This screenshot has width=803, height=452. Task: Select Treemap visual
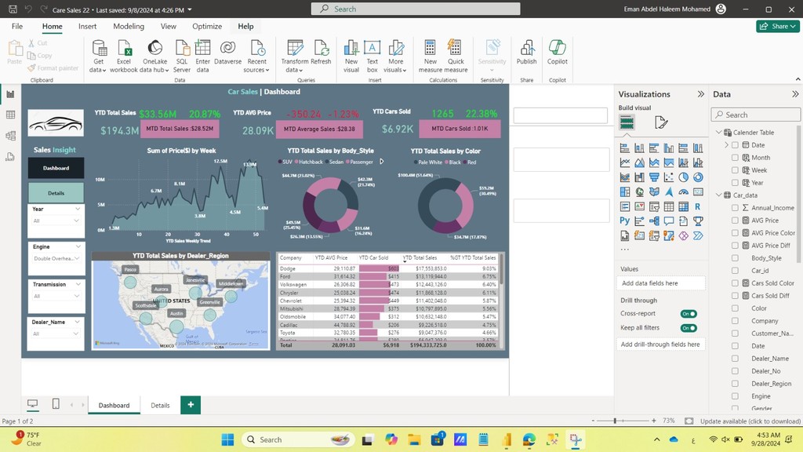(x=625, y=192)
